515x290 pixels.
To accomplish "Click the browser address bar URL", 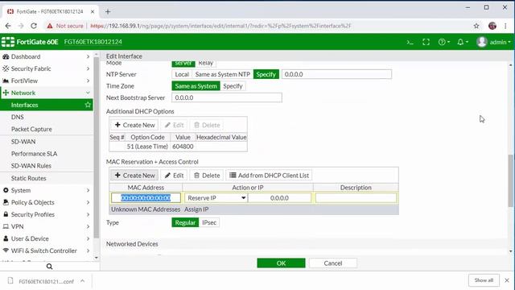I will tap(220, 26).
